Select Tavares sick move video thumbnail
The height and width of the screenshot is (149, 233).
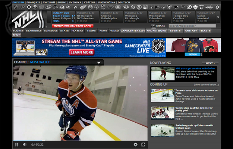click(162, 95)
